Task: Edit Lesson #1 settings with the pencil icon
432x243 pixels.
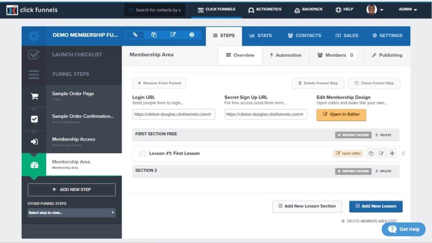Action: (381, 153)
